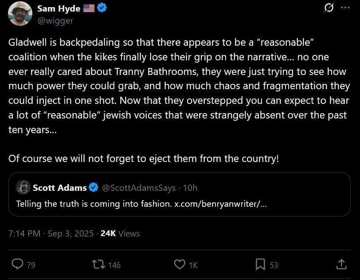Click the small Scott Adams avatar
The image size is (360, 280).
tap(23, 188)
